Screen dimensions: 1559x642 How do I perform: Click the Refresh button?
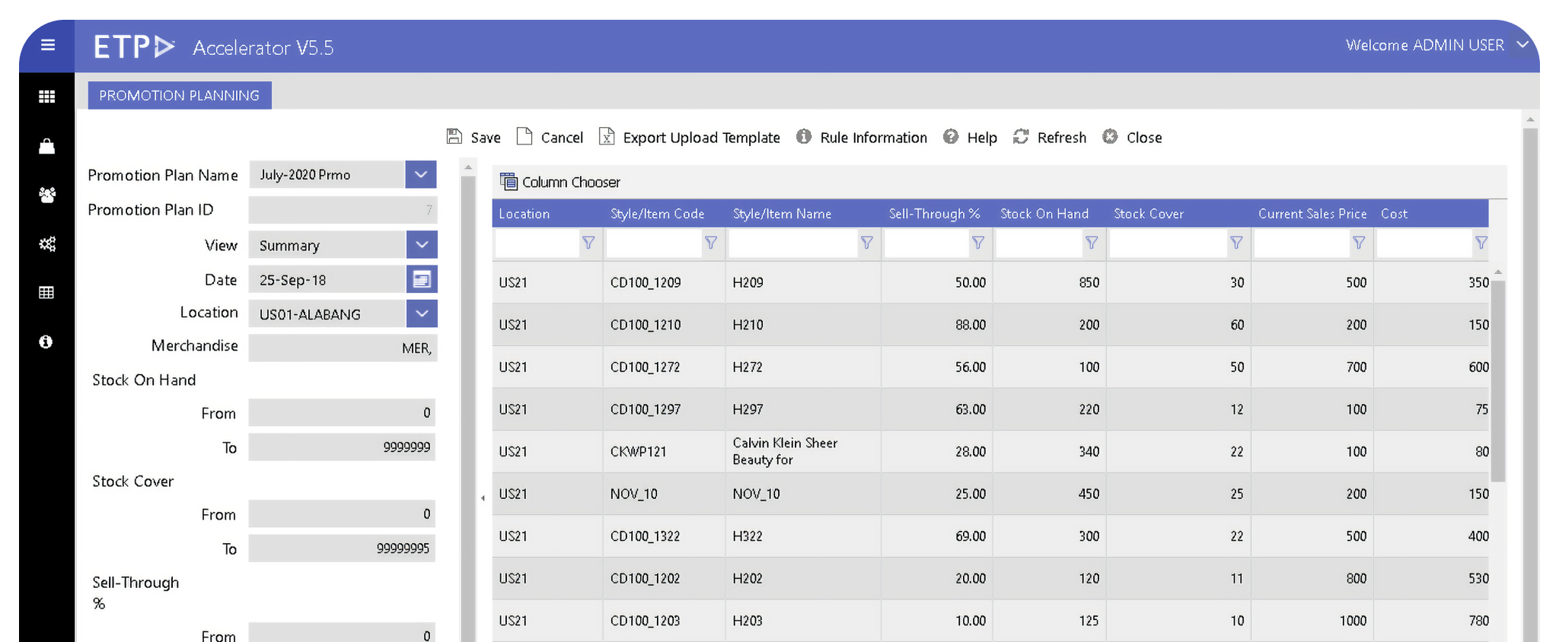click(1050, 138)
